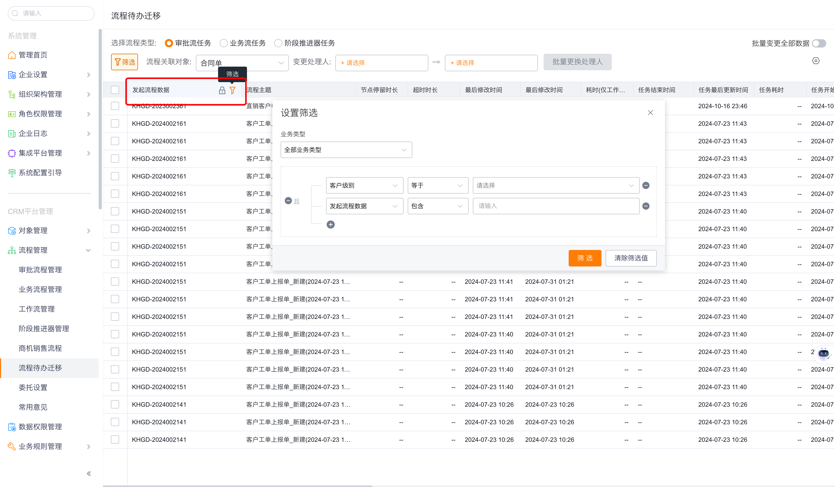Click the 系统配置引导 icon in sidebar
Screen dimensions: 834x487
pos(12,173)
